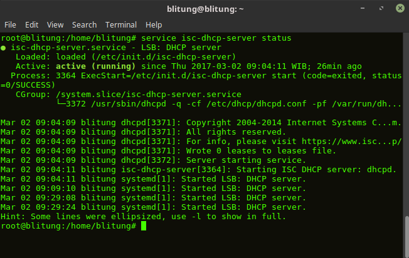Viewport: 409px width, 258px height.
Task: Click the https://www.isc link text
Action: 358,142
